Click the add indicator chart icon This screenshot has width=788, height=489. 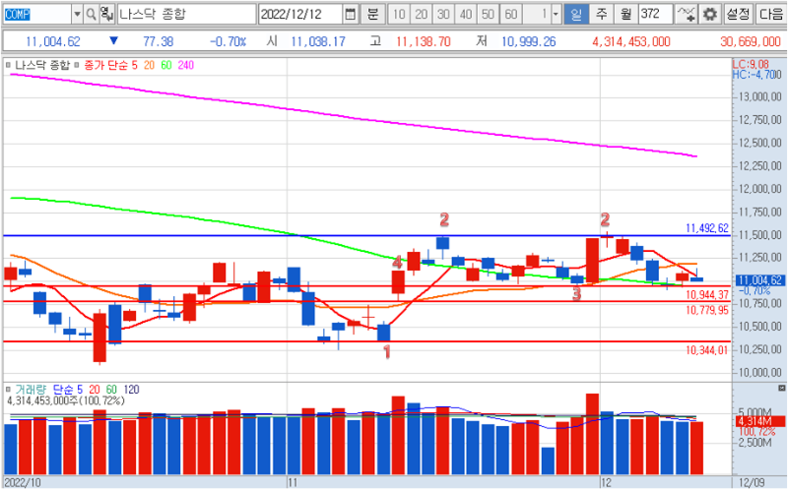686,14
